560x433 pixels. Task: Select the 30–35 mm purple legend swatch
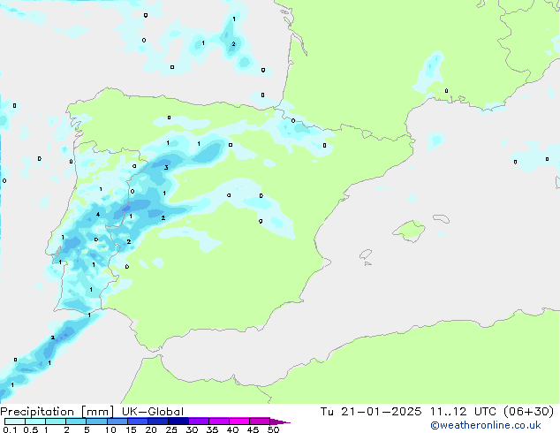click(198, 422)
